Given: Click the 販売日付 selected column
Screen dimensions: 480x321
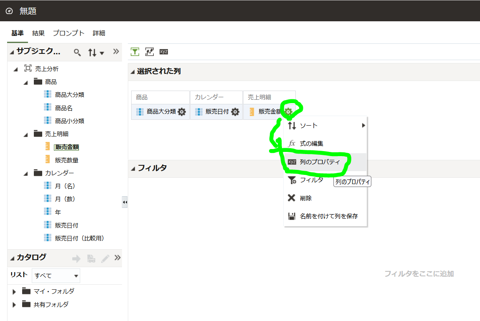Looking at the screenshot, I should pos(217,112).
